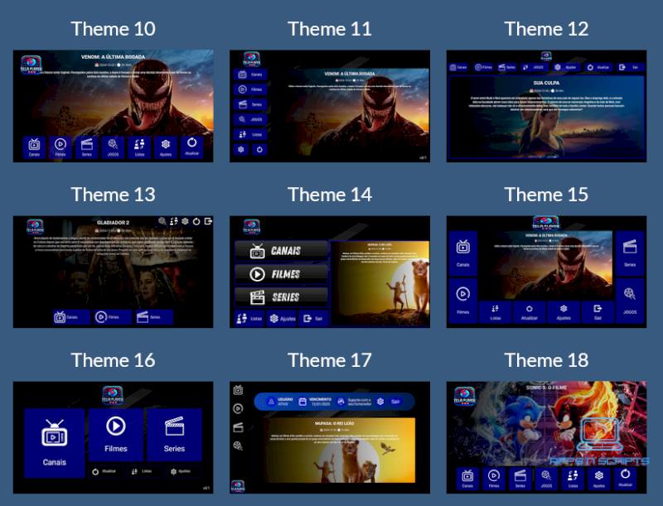The width and height of the screenshot is (663, 506).
Task: Open Series button in Theme 13
Action: coord(154,317)
